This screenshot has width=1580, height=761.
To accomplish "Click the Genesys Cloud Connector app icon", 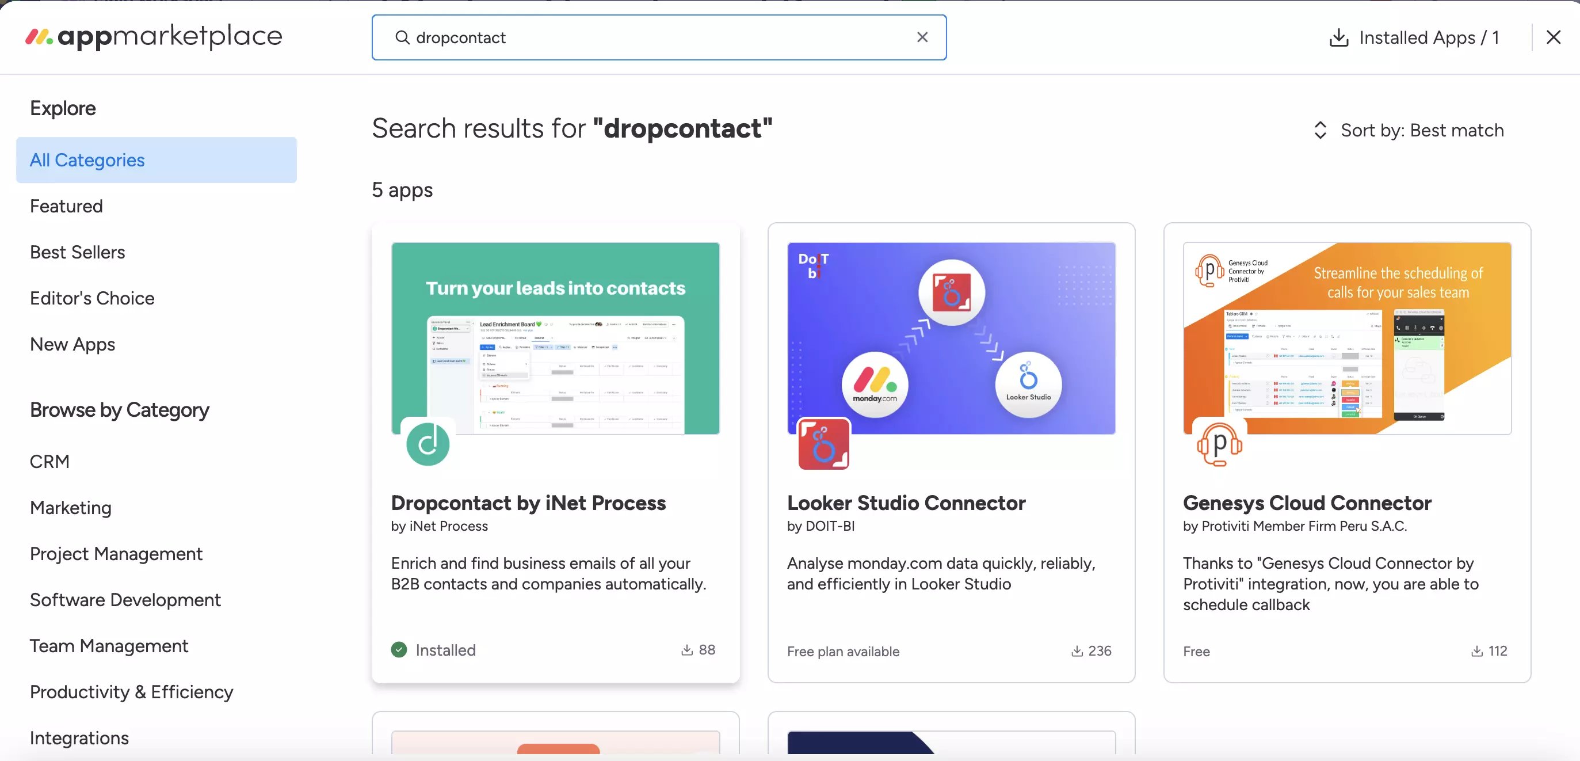I will pyautogui.click(x=1219, y=443).
